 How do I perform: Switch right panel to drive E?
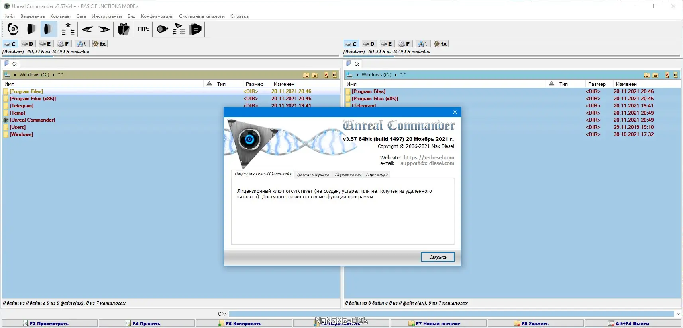coord(387,44)
